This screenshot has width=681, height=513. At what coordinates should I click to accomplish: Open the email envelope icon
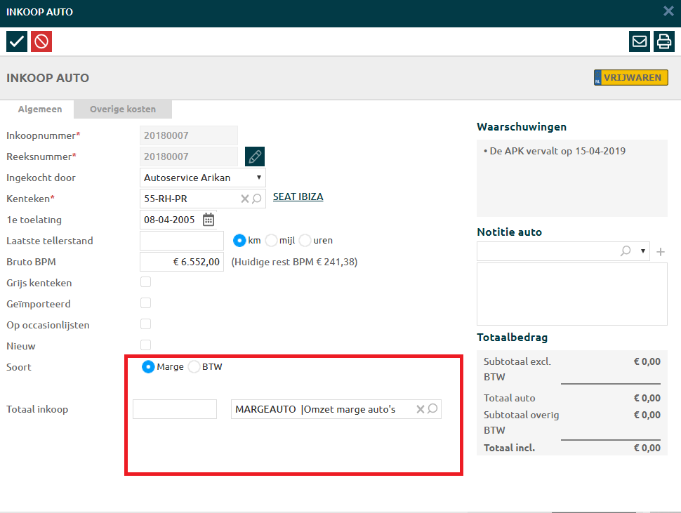[639, 41]
